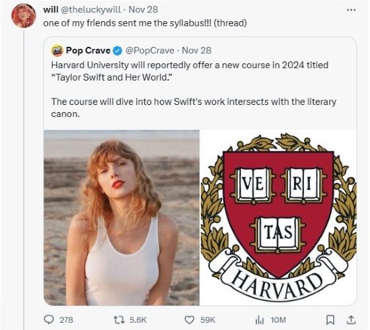This screenshot has height=330, width=370.
Task: Open the woman on beach photo
Action: click(x=122, y=218)
